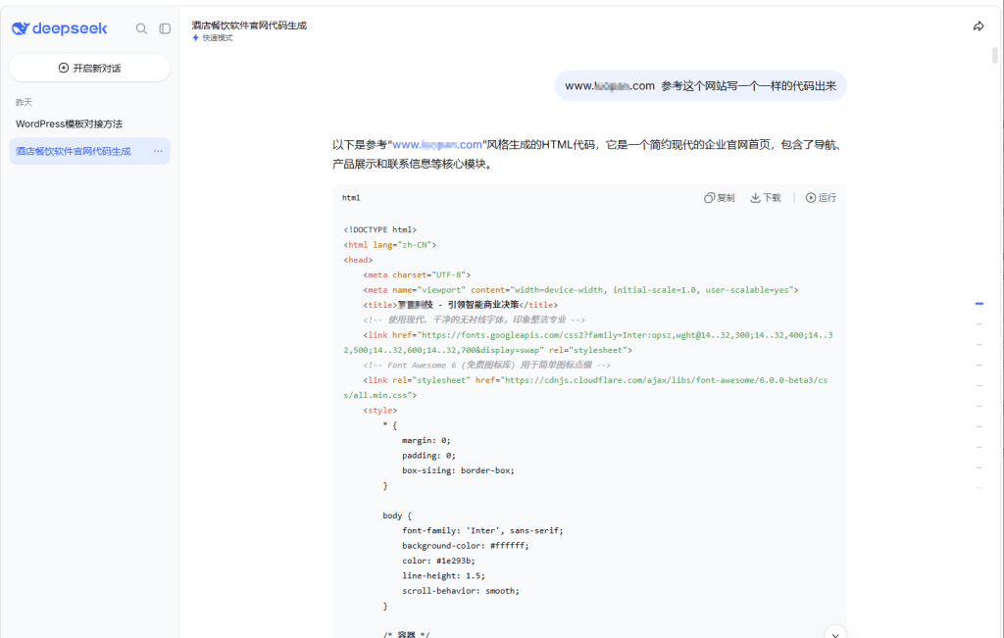
Task: Click the html language label
Action: click(x=351, y=198)
